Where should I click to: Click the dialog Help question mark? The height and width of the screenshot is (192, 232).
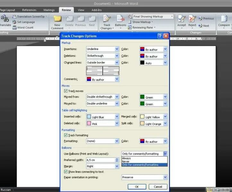(160, 36)
